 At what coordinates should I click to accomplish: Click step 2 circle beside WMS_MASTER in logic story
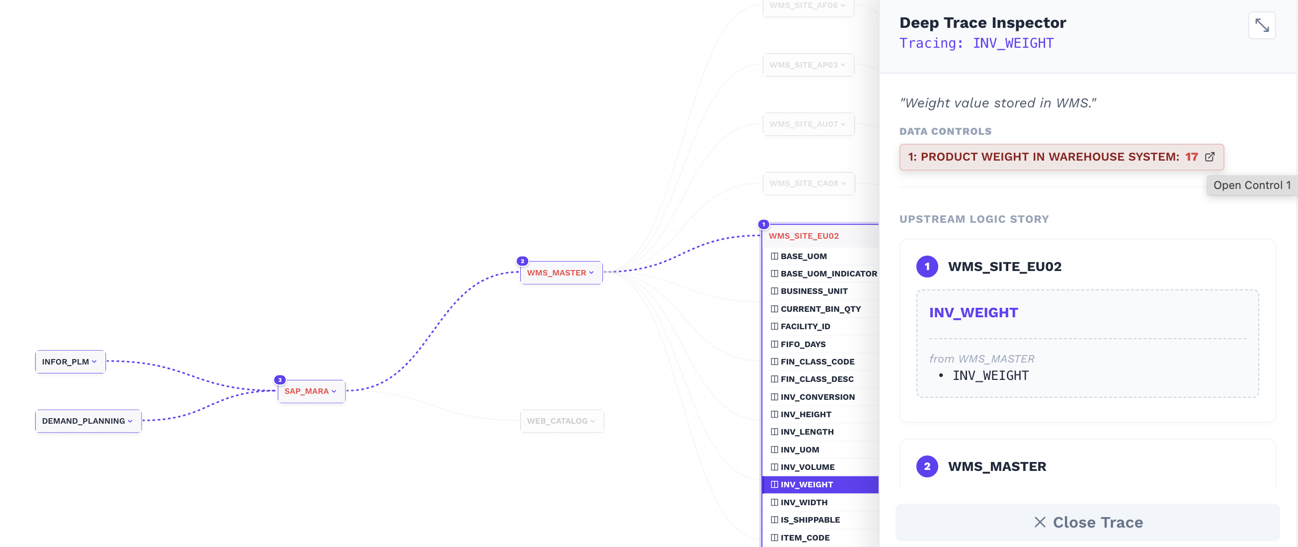click(926, 466)
